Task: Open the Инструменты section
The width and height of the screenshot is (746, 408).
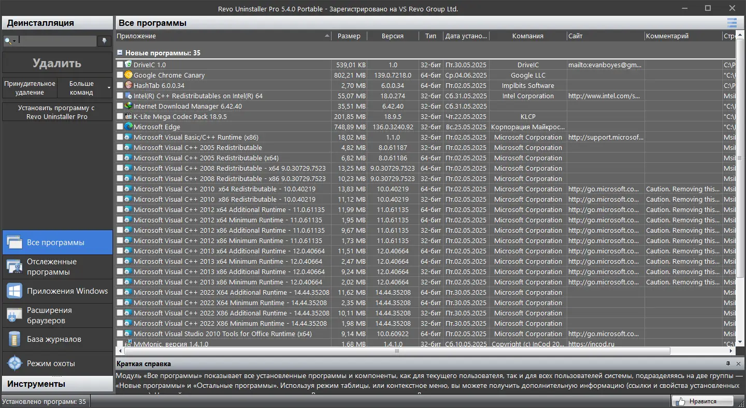Action: (x=57, y=384)
